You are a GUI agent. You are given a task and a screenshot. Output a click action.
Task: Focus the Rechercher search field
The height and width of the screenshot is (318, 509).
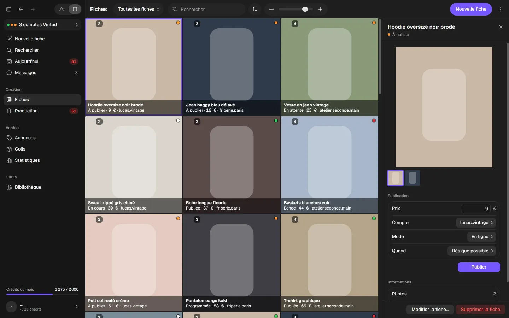tap(207, 9)
